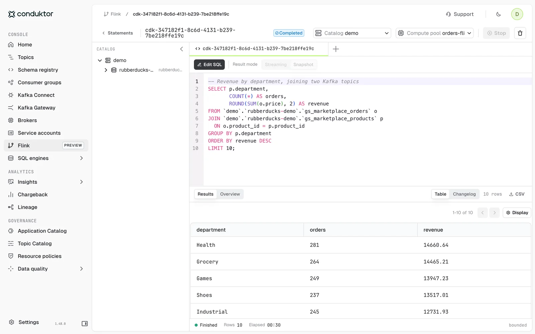
Task: Download results as CSV
Action: pos(517,194)
